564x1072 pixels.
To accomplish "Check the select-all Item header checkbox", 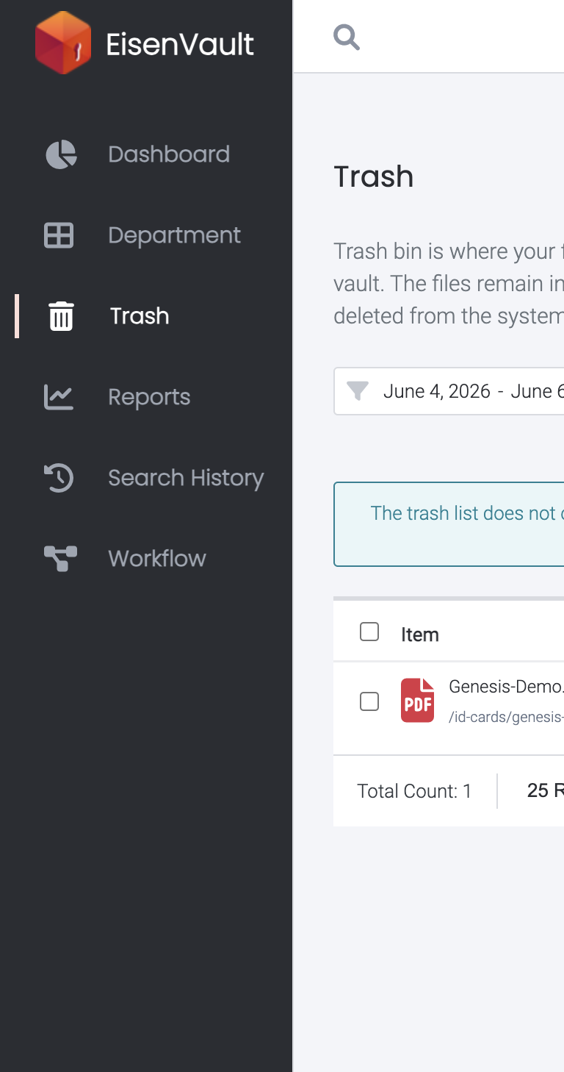I will tap(369, 632).
